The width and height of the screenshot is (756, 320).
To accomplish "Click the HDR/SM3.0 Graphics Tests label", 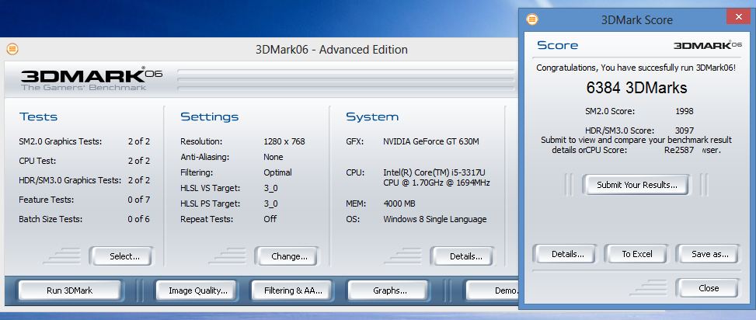I will pos(70,180).
